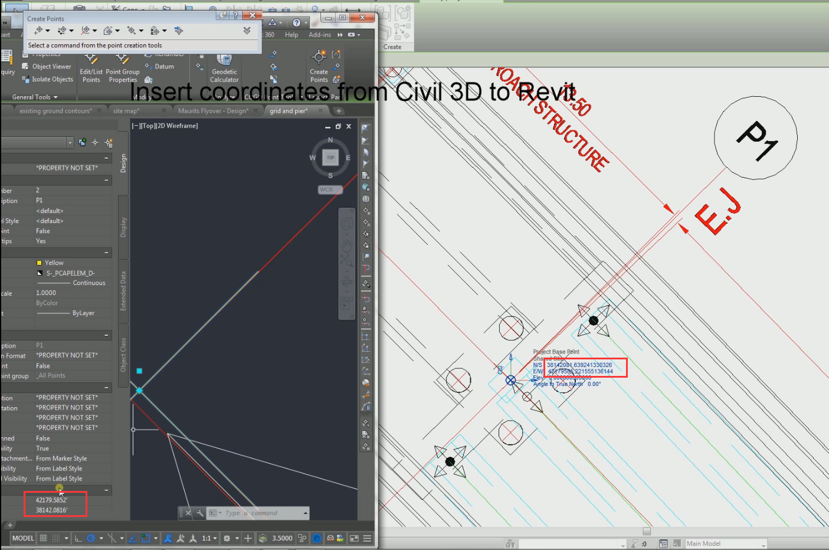
Task: Open Edit/List Points tool
Action: pyautogui.click(x=90, y=66)
